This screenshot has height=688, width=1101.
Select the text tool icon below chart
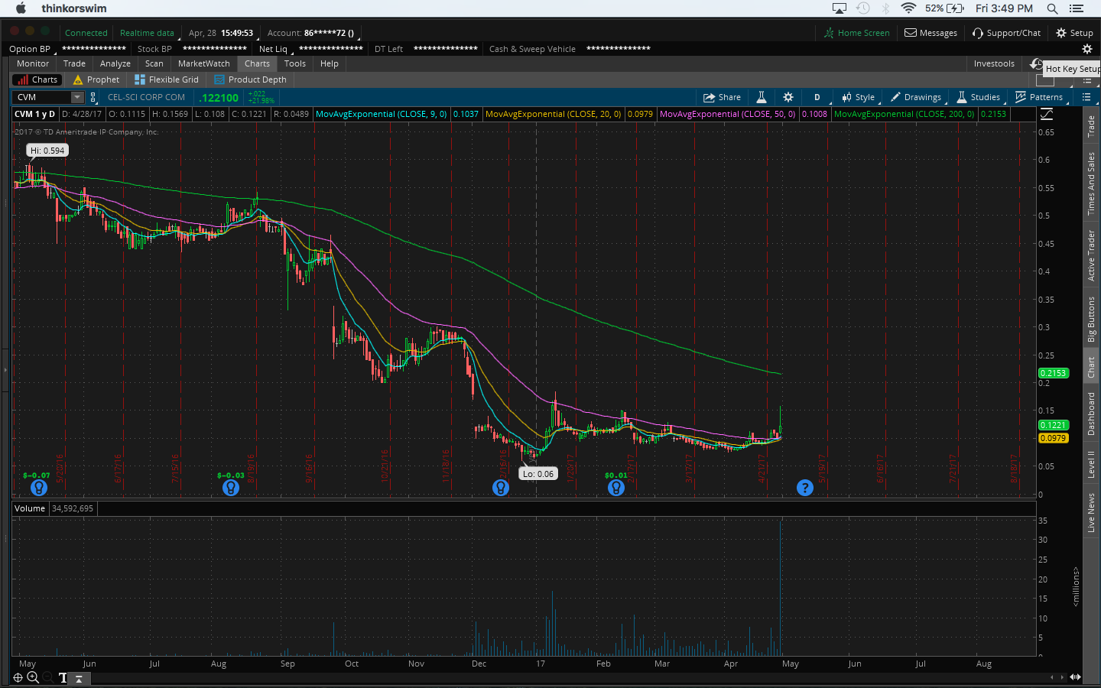click(x=63, y=677)
